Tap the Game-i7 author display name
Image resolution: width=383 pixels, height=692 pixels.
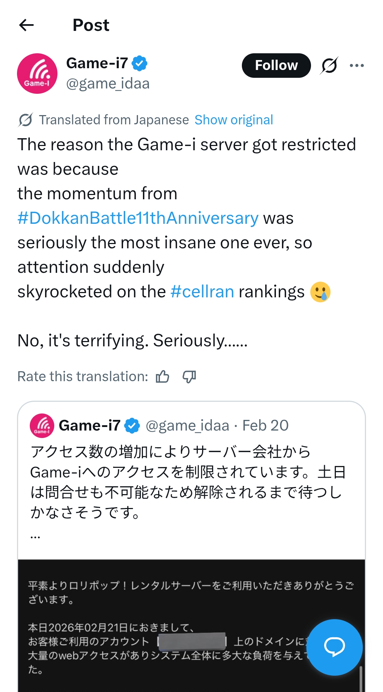[x=97, y=64]
